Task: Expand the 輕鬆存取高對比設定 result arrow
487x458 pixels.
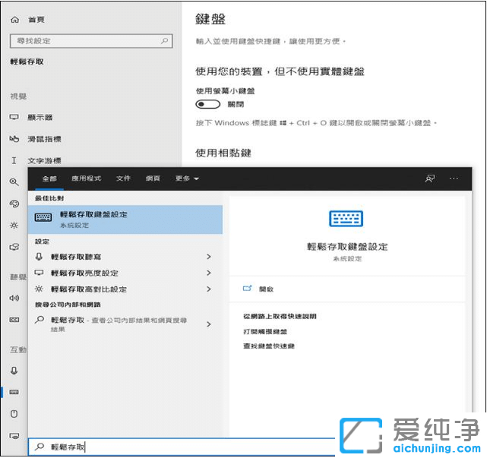Action: [x=208, y=289]
